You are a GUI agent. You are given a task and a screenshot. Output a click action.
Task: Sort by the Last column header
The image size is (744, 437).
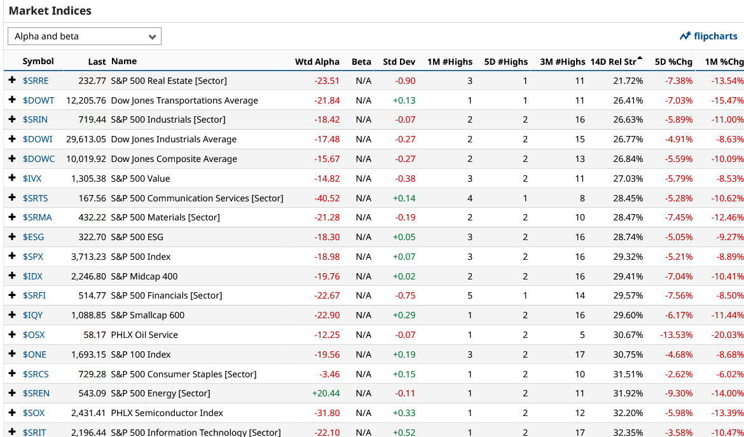(x=97, y=62)
